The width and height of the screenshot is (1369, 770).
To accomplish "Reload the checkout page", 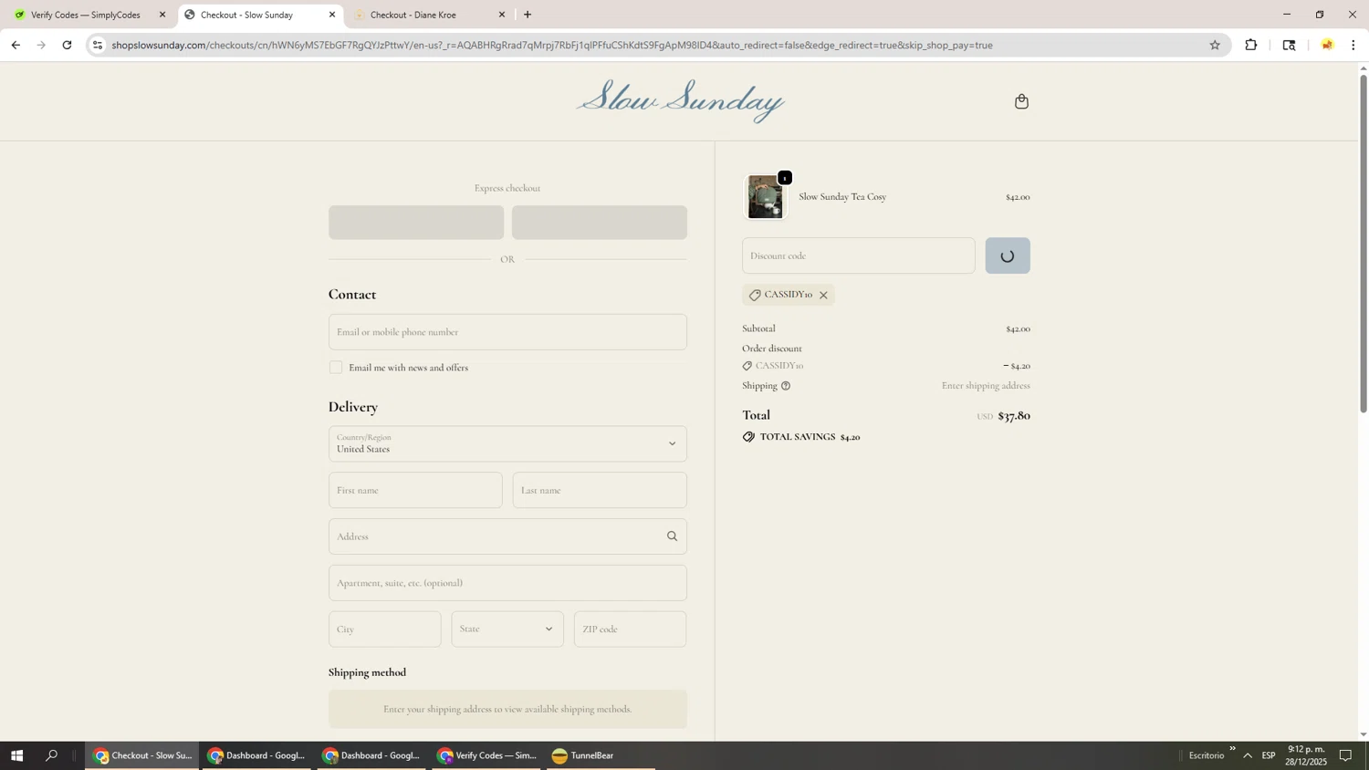I will click(67, 45).
